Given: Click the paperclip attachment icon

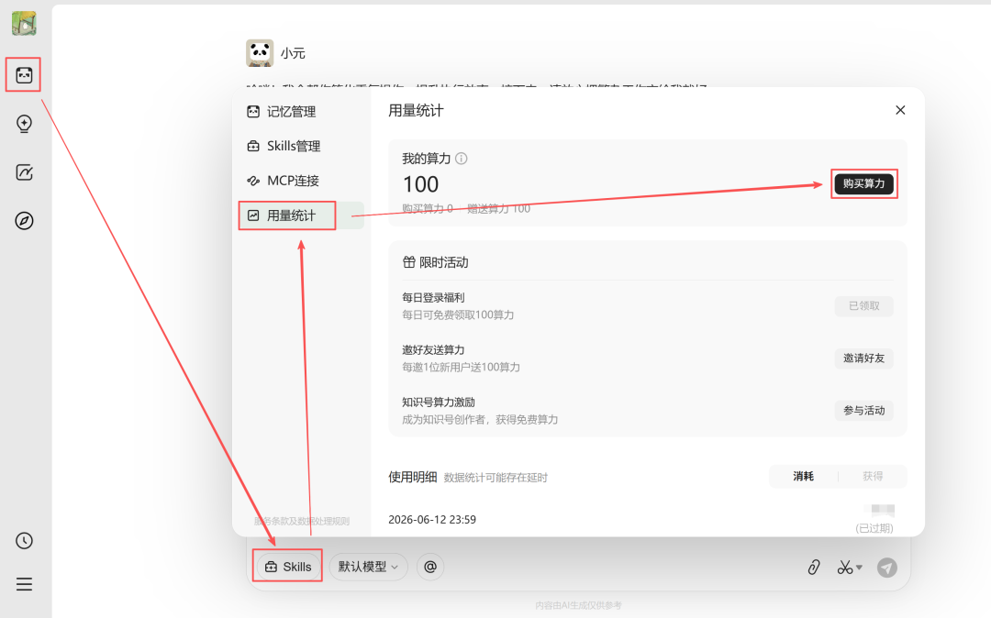Looking at the screenshot, I should point(814,567).
